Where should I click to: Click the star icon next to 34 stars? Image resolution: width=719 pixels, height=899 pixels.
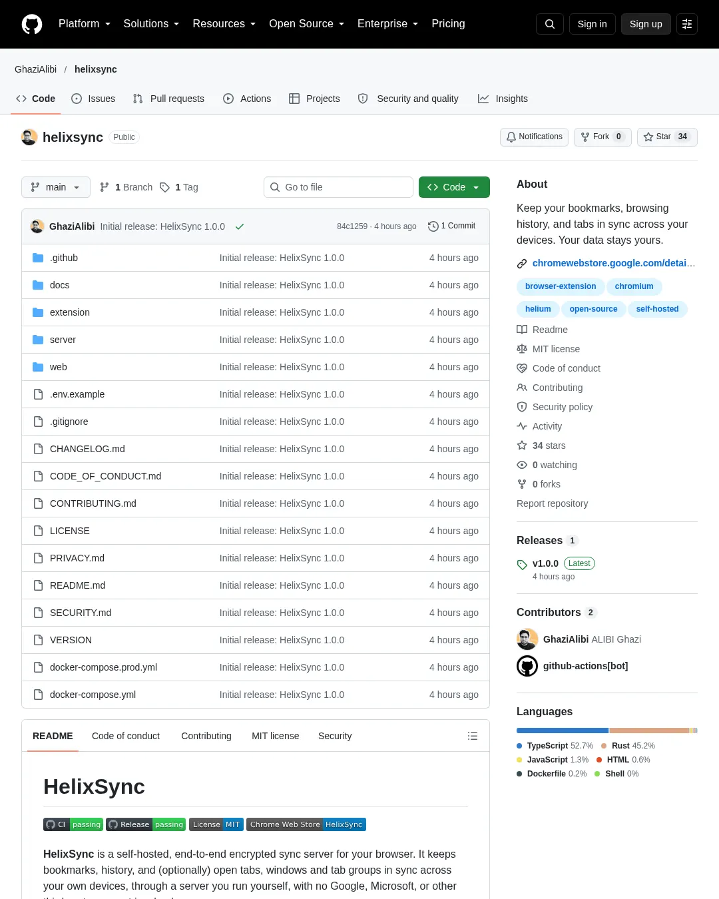522,446
